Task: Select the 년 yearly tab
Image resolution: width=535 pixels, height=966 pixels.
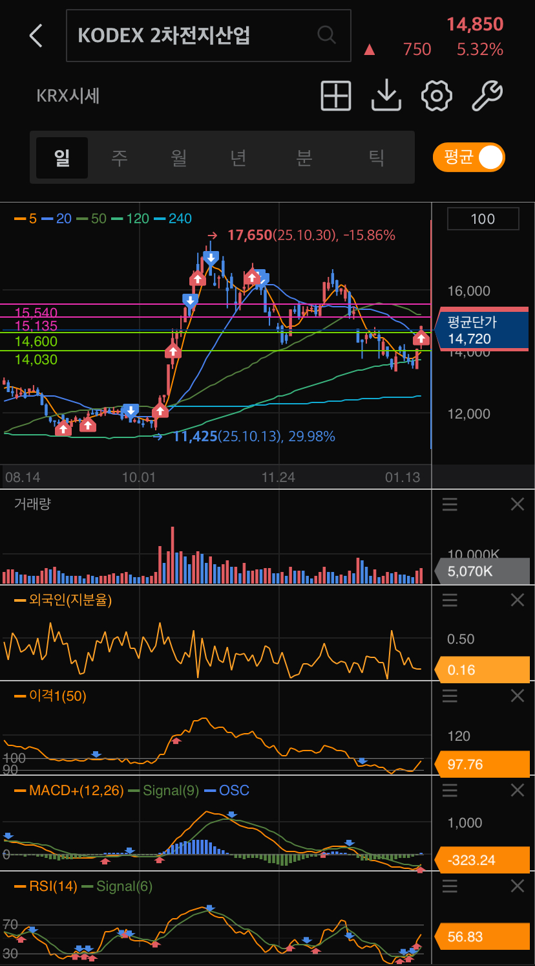Action: (x=238, y=157)
